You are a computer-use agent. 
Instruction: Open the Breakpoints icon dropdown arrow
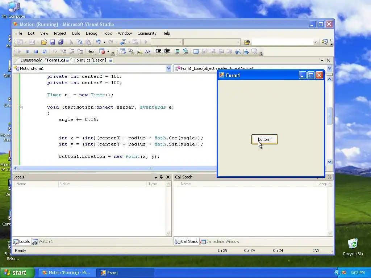(108, 51)
